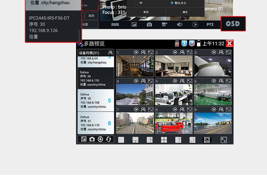
Task: Click users icon on channel 6
Action: (221, 81)
